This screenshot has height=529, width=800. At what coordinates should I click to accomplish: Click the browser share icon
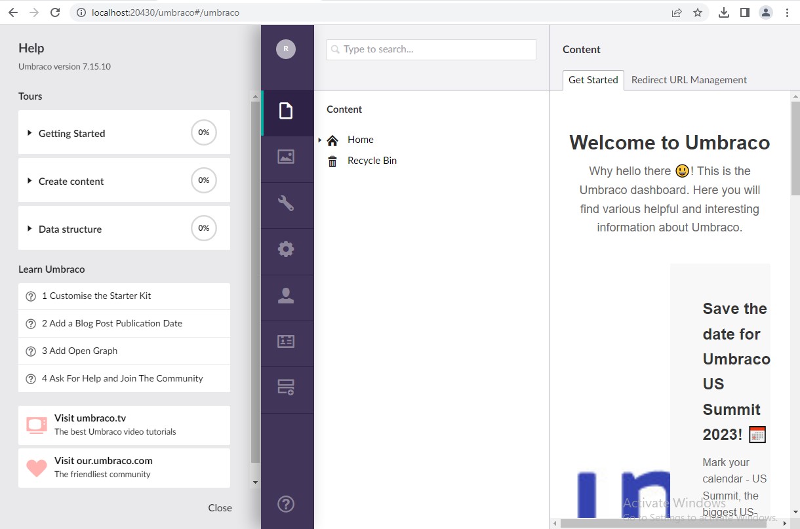click(677, 12)
